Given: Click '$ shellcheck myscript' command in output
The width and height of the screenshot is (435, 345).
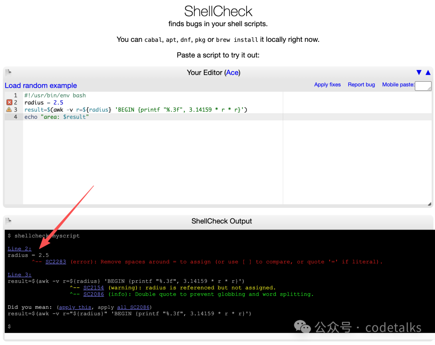Looking at the screenshot, I should point(43,236).
